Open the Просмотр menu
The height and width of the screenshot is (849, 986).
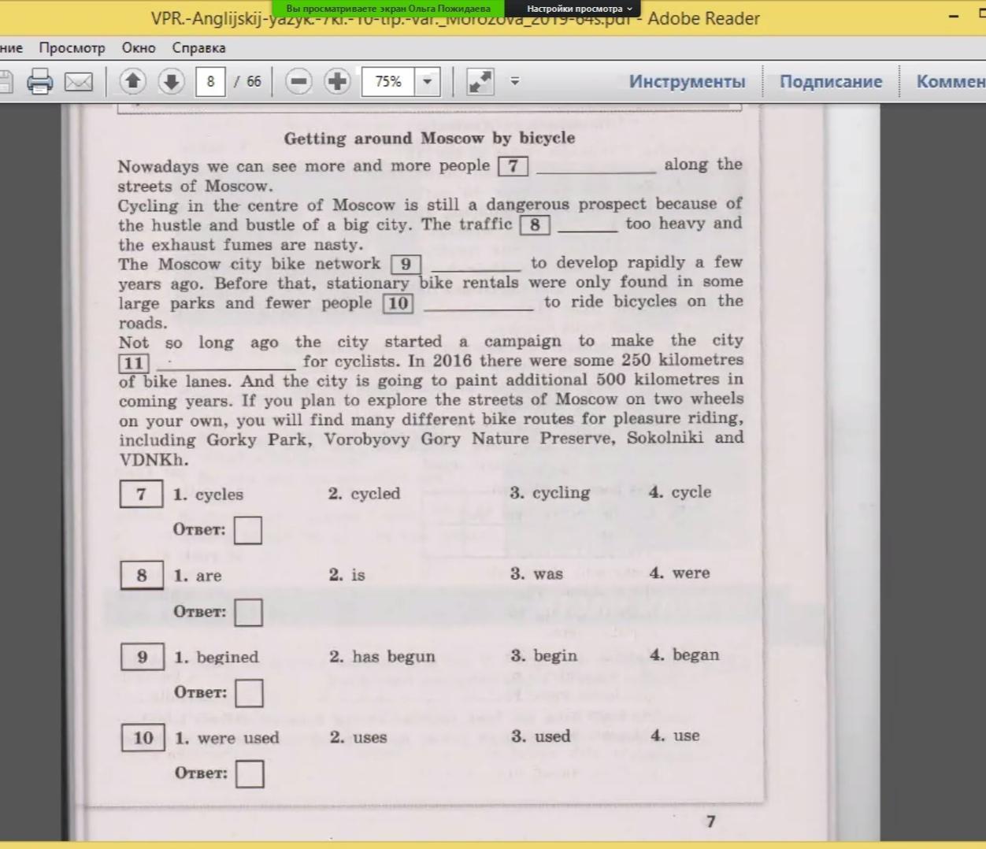72,48
